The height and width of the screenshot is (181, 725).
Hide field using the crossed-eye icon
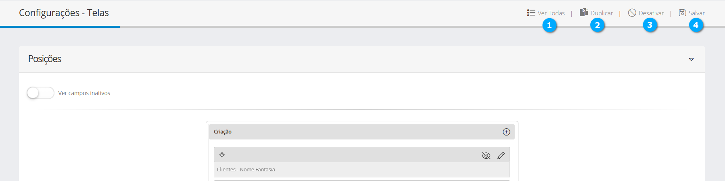(x=486, y=156)
